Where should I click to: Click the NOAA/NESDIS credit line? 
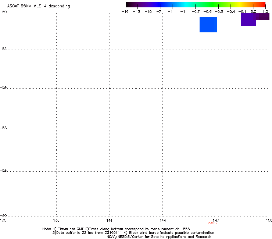159,237
